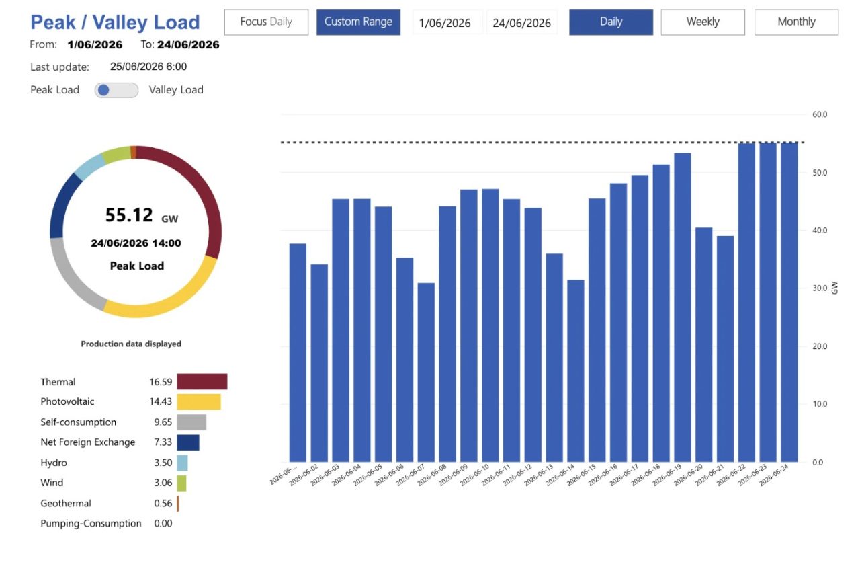Switch to Monthly view
The width and height of the screenshot is (860, 585).
click(796, 22)
